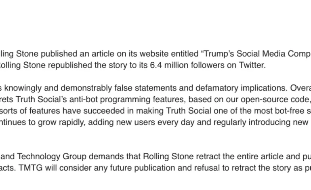Click the phrase "most bot-free" in the paragraph
This screenshot has height=190, width=311.
(279, 111)
